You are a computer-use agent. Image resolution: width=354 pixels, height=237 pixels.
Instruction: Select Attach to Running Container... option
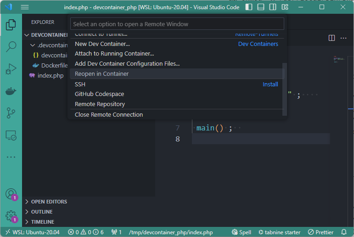(x=176, y=54)
